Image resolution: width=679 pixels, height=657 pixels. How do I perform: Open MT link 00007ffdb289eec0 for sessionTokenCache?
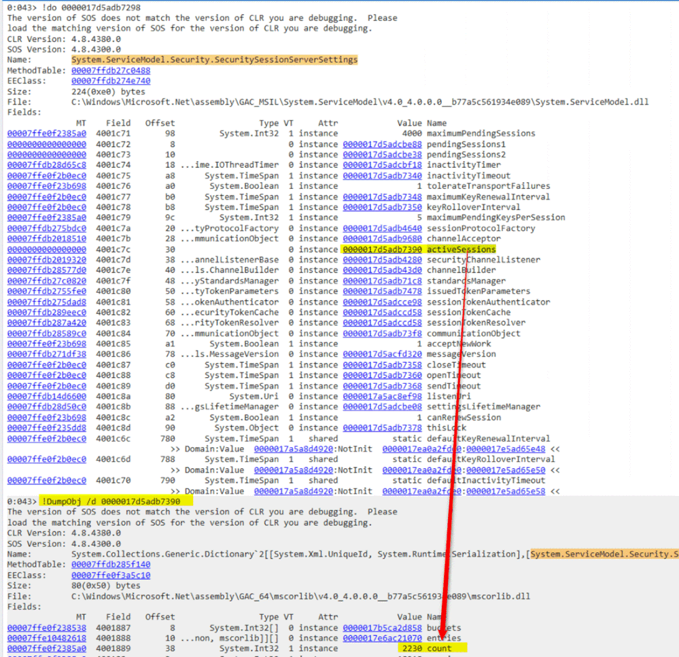point(46,312)
